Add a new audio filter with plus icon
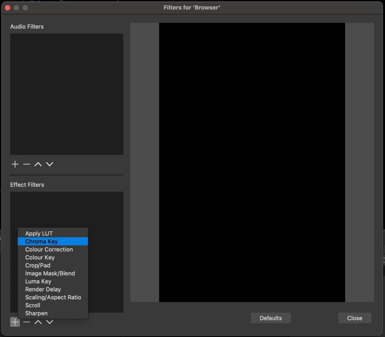The image size is (385, 337). point(15,164)
